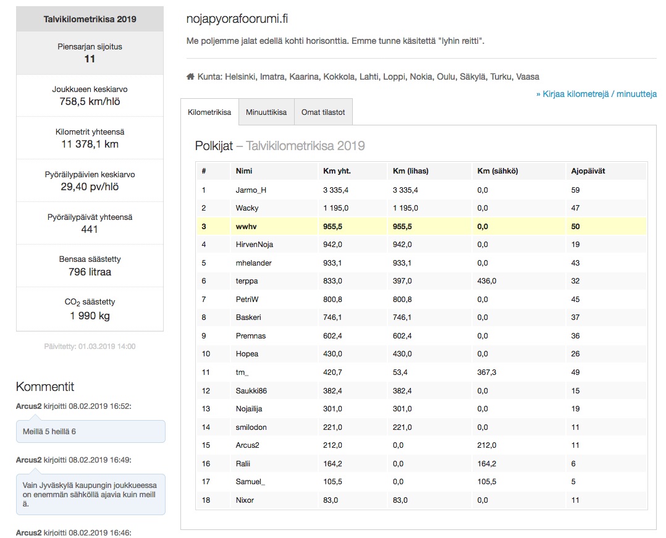Select the Nixor entry in table
The image size is (666, 538).
(245, 500)
